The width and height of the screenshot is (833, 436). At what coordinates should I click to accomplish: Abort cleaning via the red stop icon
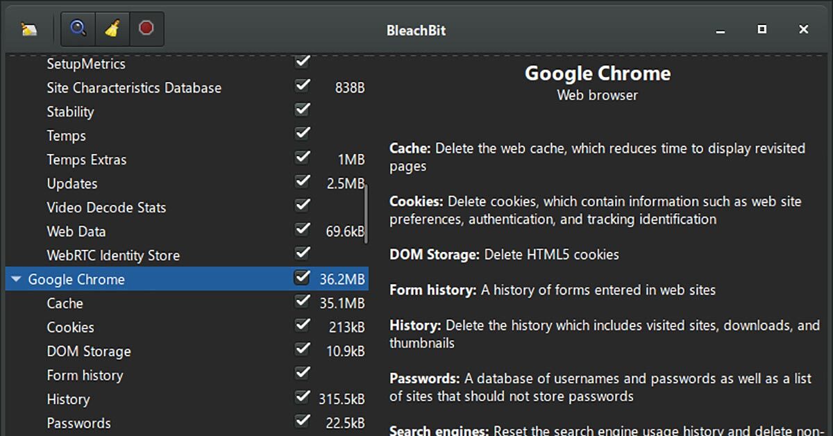pos(146,29)
